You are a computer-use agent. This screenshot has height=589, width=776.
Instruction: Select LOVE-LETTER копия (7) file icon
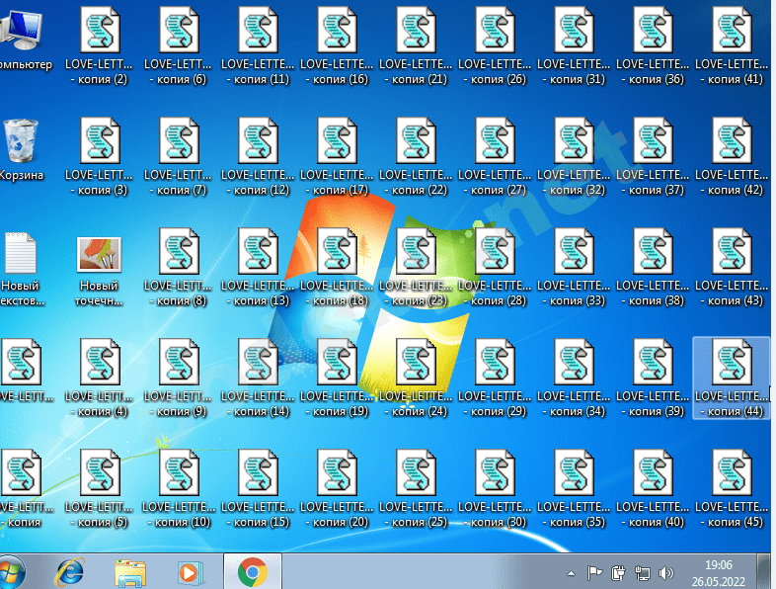coord(179,140)
